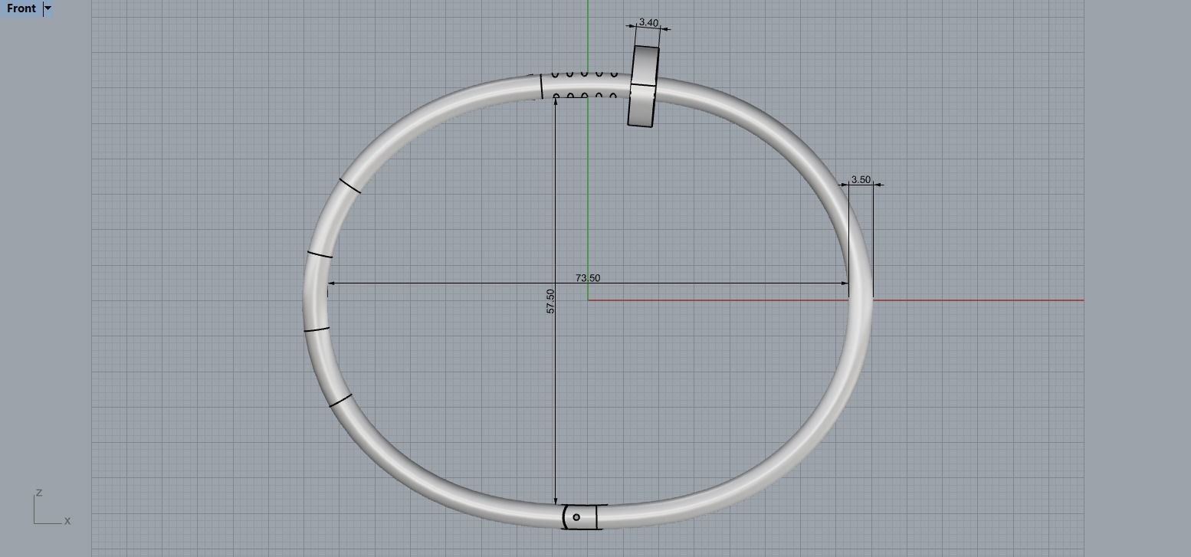Click the threaded section with small holes
The image size is (1191, 557).
585,85
